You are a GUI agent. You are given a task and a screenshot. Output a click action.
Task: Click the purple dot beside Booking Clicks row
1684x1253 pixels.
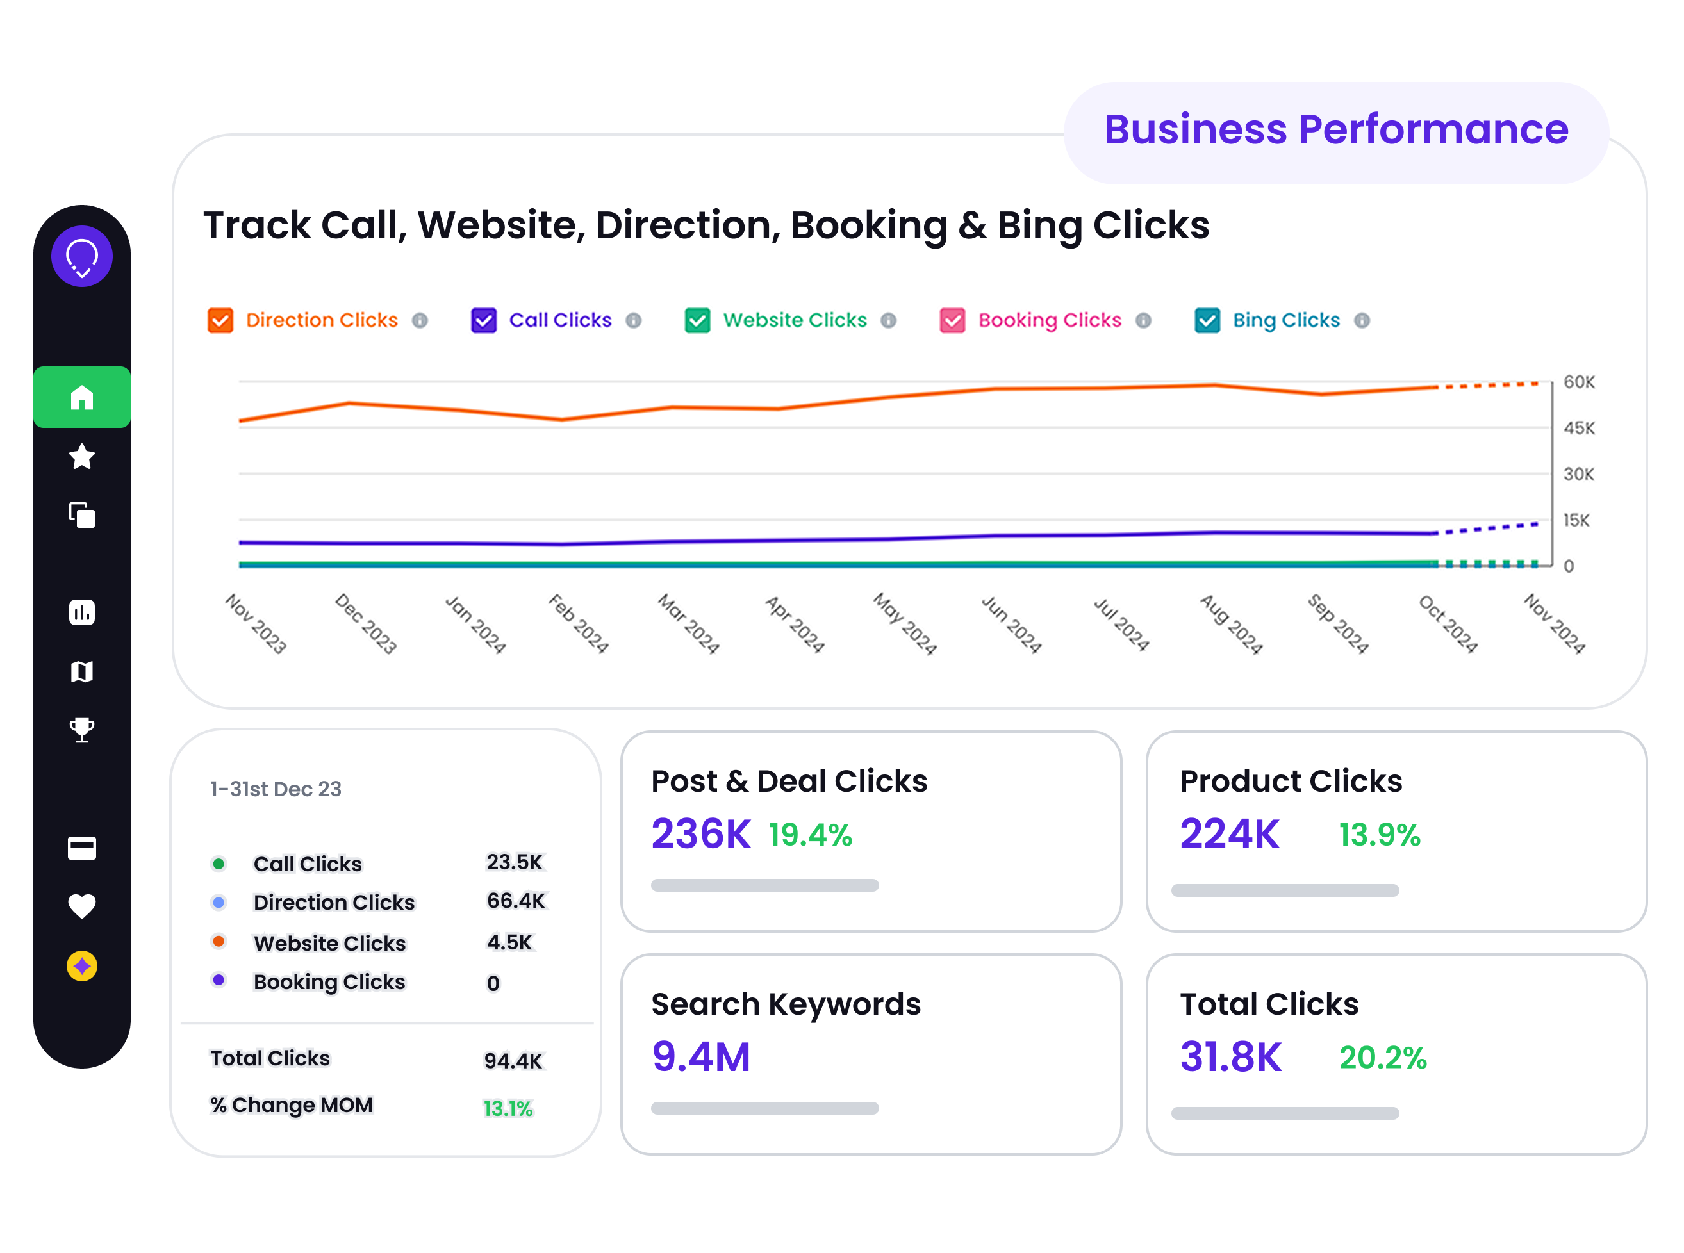(219, 980)
